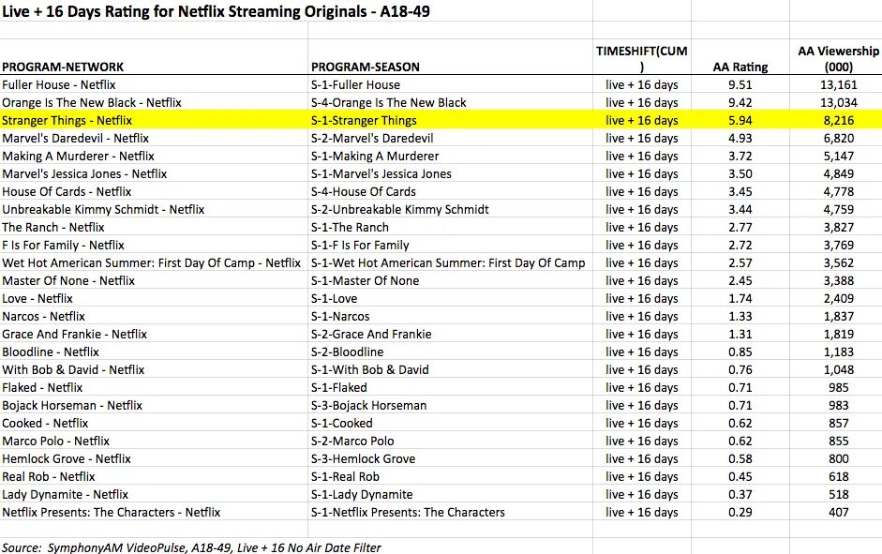Select the viewership value 857

coord(838,424)
